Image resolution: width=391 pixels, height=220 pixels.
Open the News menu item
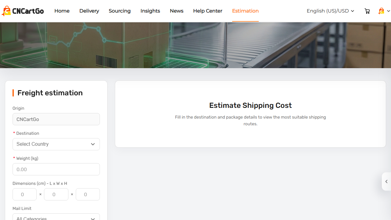click(177, 11)
